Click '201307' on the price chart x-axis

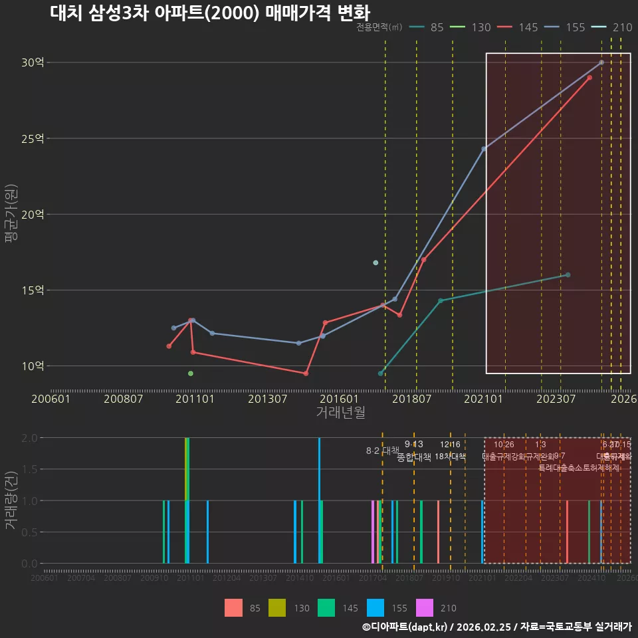(267, 399)
